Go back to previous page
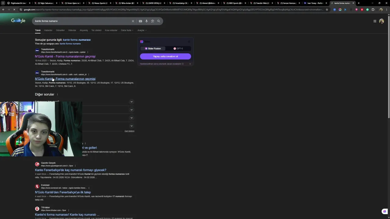390x219 pixels. (x=3, y=9)
